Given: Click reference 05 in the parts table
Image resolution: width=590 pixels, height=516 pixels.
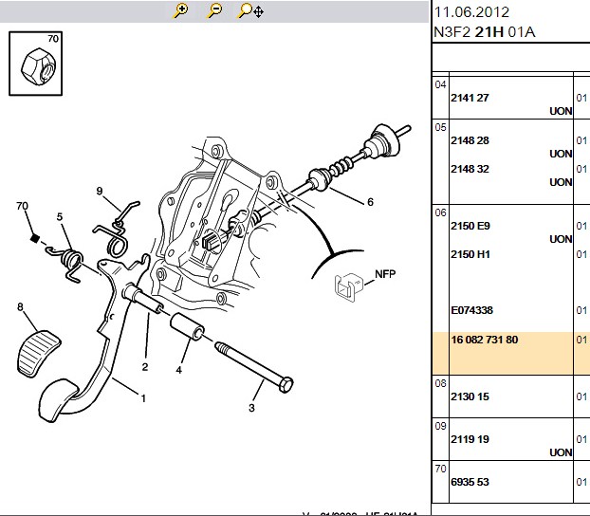Looking at the screenshot, I should tap(440, 127).
